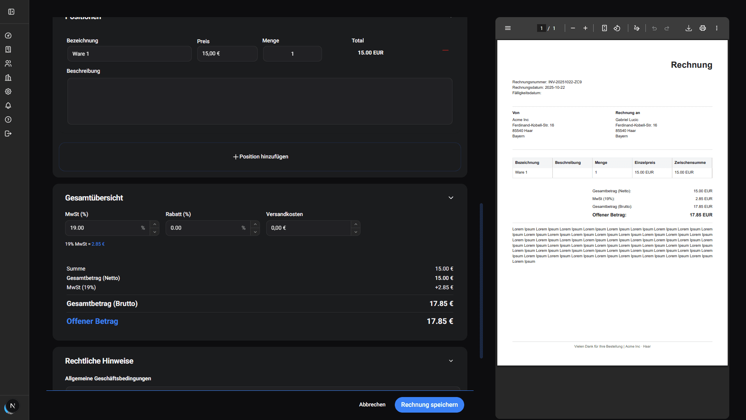This screenshot has height=420, width=746.
Task: Collapse the Gesamtübersicht section
Action: tap(451, 198)
